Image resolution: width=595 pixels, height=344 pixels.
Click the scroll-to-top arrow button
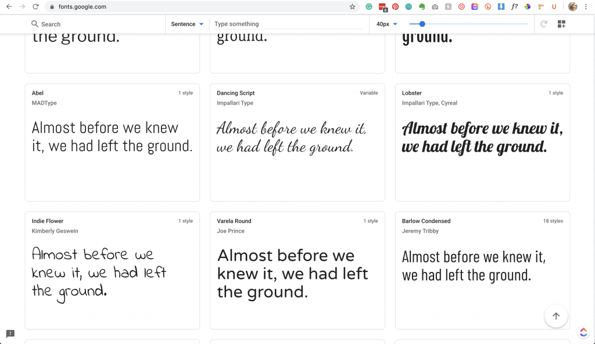click(556, 316)
